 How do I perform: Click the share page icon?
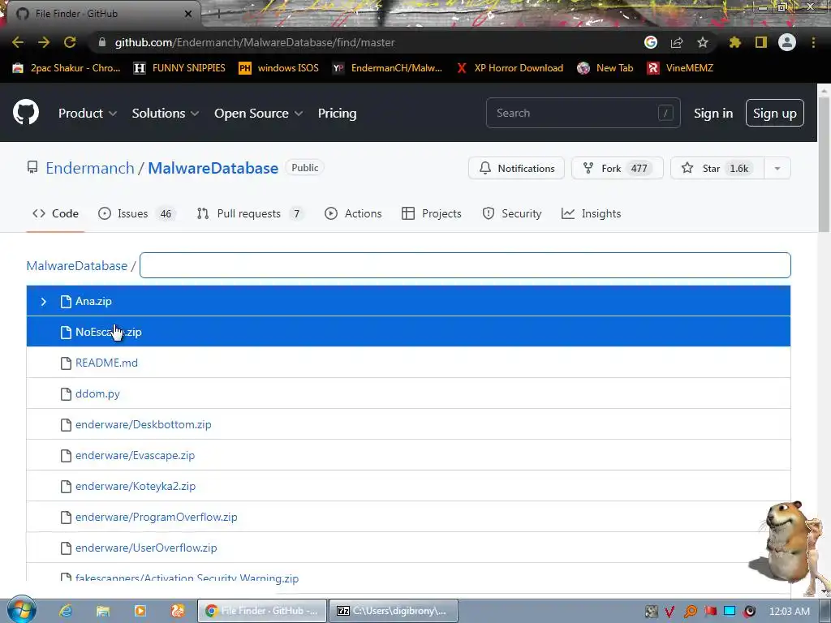click(677, 42)
